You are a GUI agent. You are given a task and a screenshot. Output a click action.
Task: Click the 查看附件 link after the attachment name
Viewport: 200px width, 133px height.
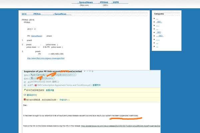[96, 85]
